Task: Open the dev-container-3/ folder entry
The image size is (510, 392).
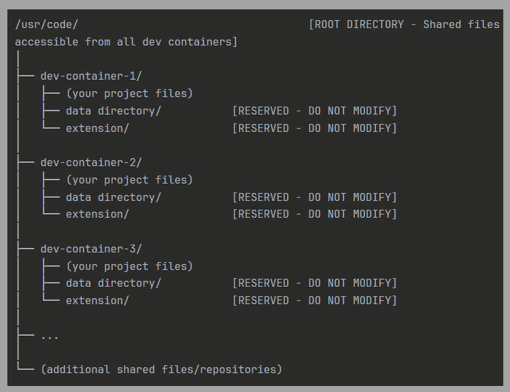Action: 91,249
